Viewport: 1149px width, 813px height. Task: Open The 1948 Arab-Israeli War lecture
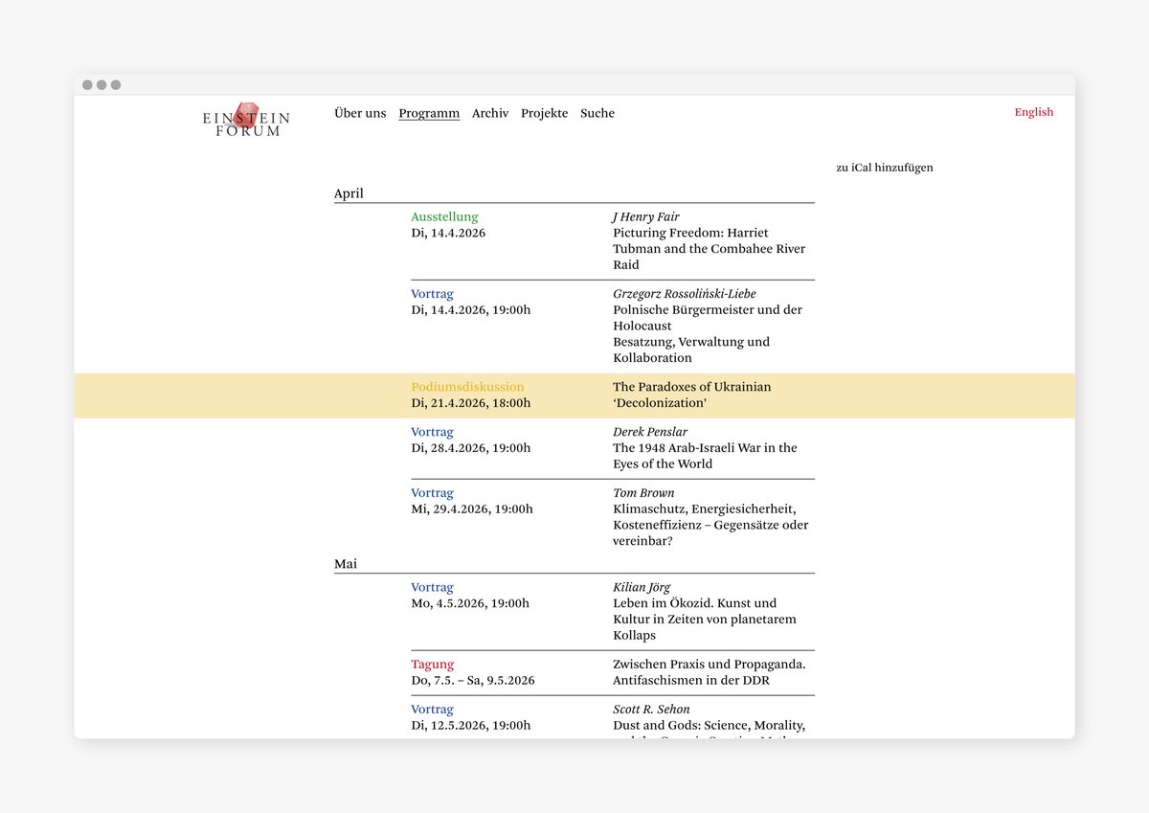point(705,456)
